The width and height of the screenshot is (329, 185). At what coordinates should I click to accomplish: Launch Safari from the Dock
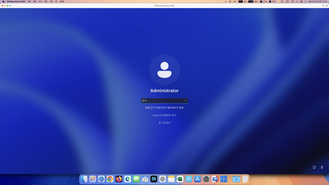click(x=101, y=179)
